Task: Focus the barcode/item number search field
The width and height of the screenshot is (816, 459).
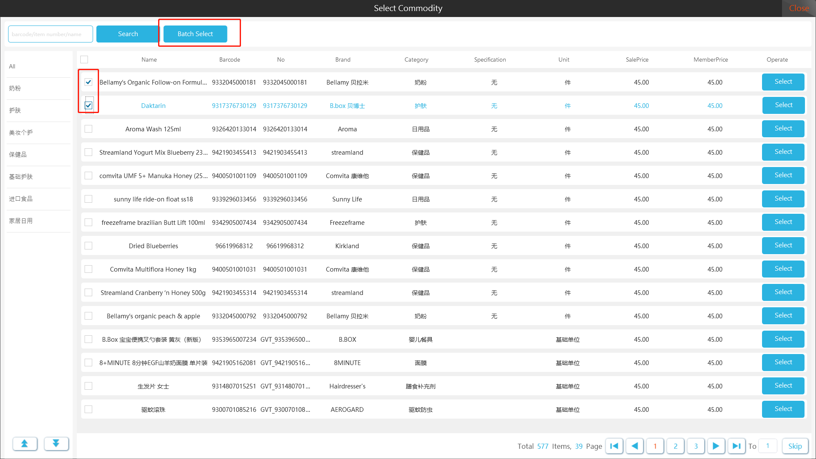Action: click(x=51, y=34)
